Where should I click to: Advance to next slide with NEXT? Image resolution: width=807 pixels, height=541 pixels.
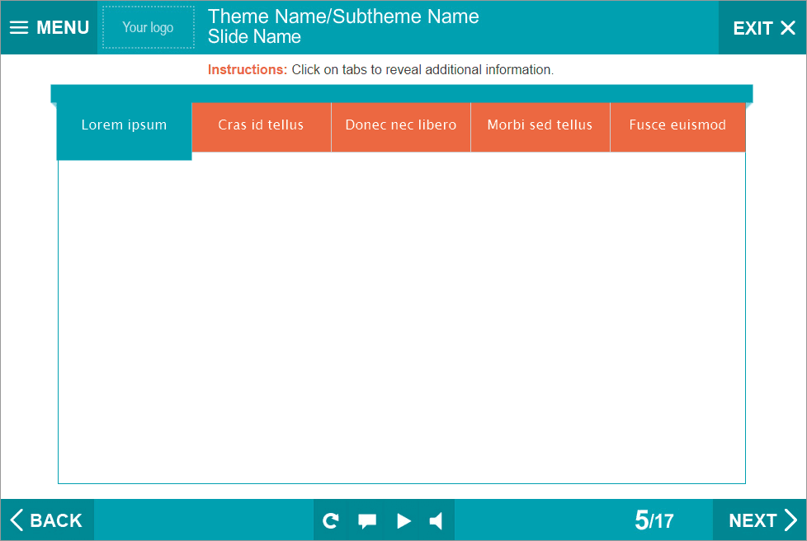[762, 520]
